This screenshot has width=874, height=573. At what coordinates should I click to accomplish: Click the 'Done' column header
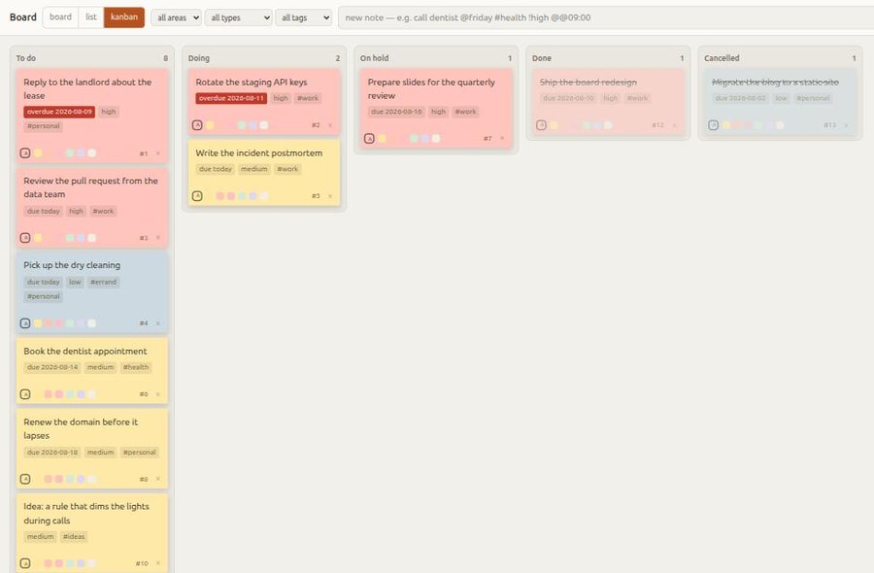[541, 58]
